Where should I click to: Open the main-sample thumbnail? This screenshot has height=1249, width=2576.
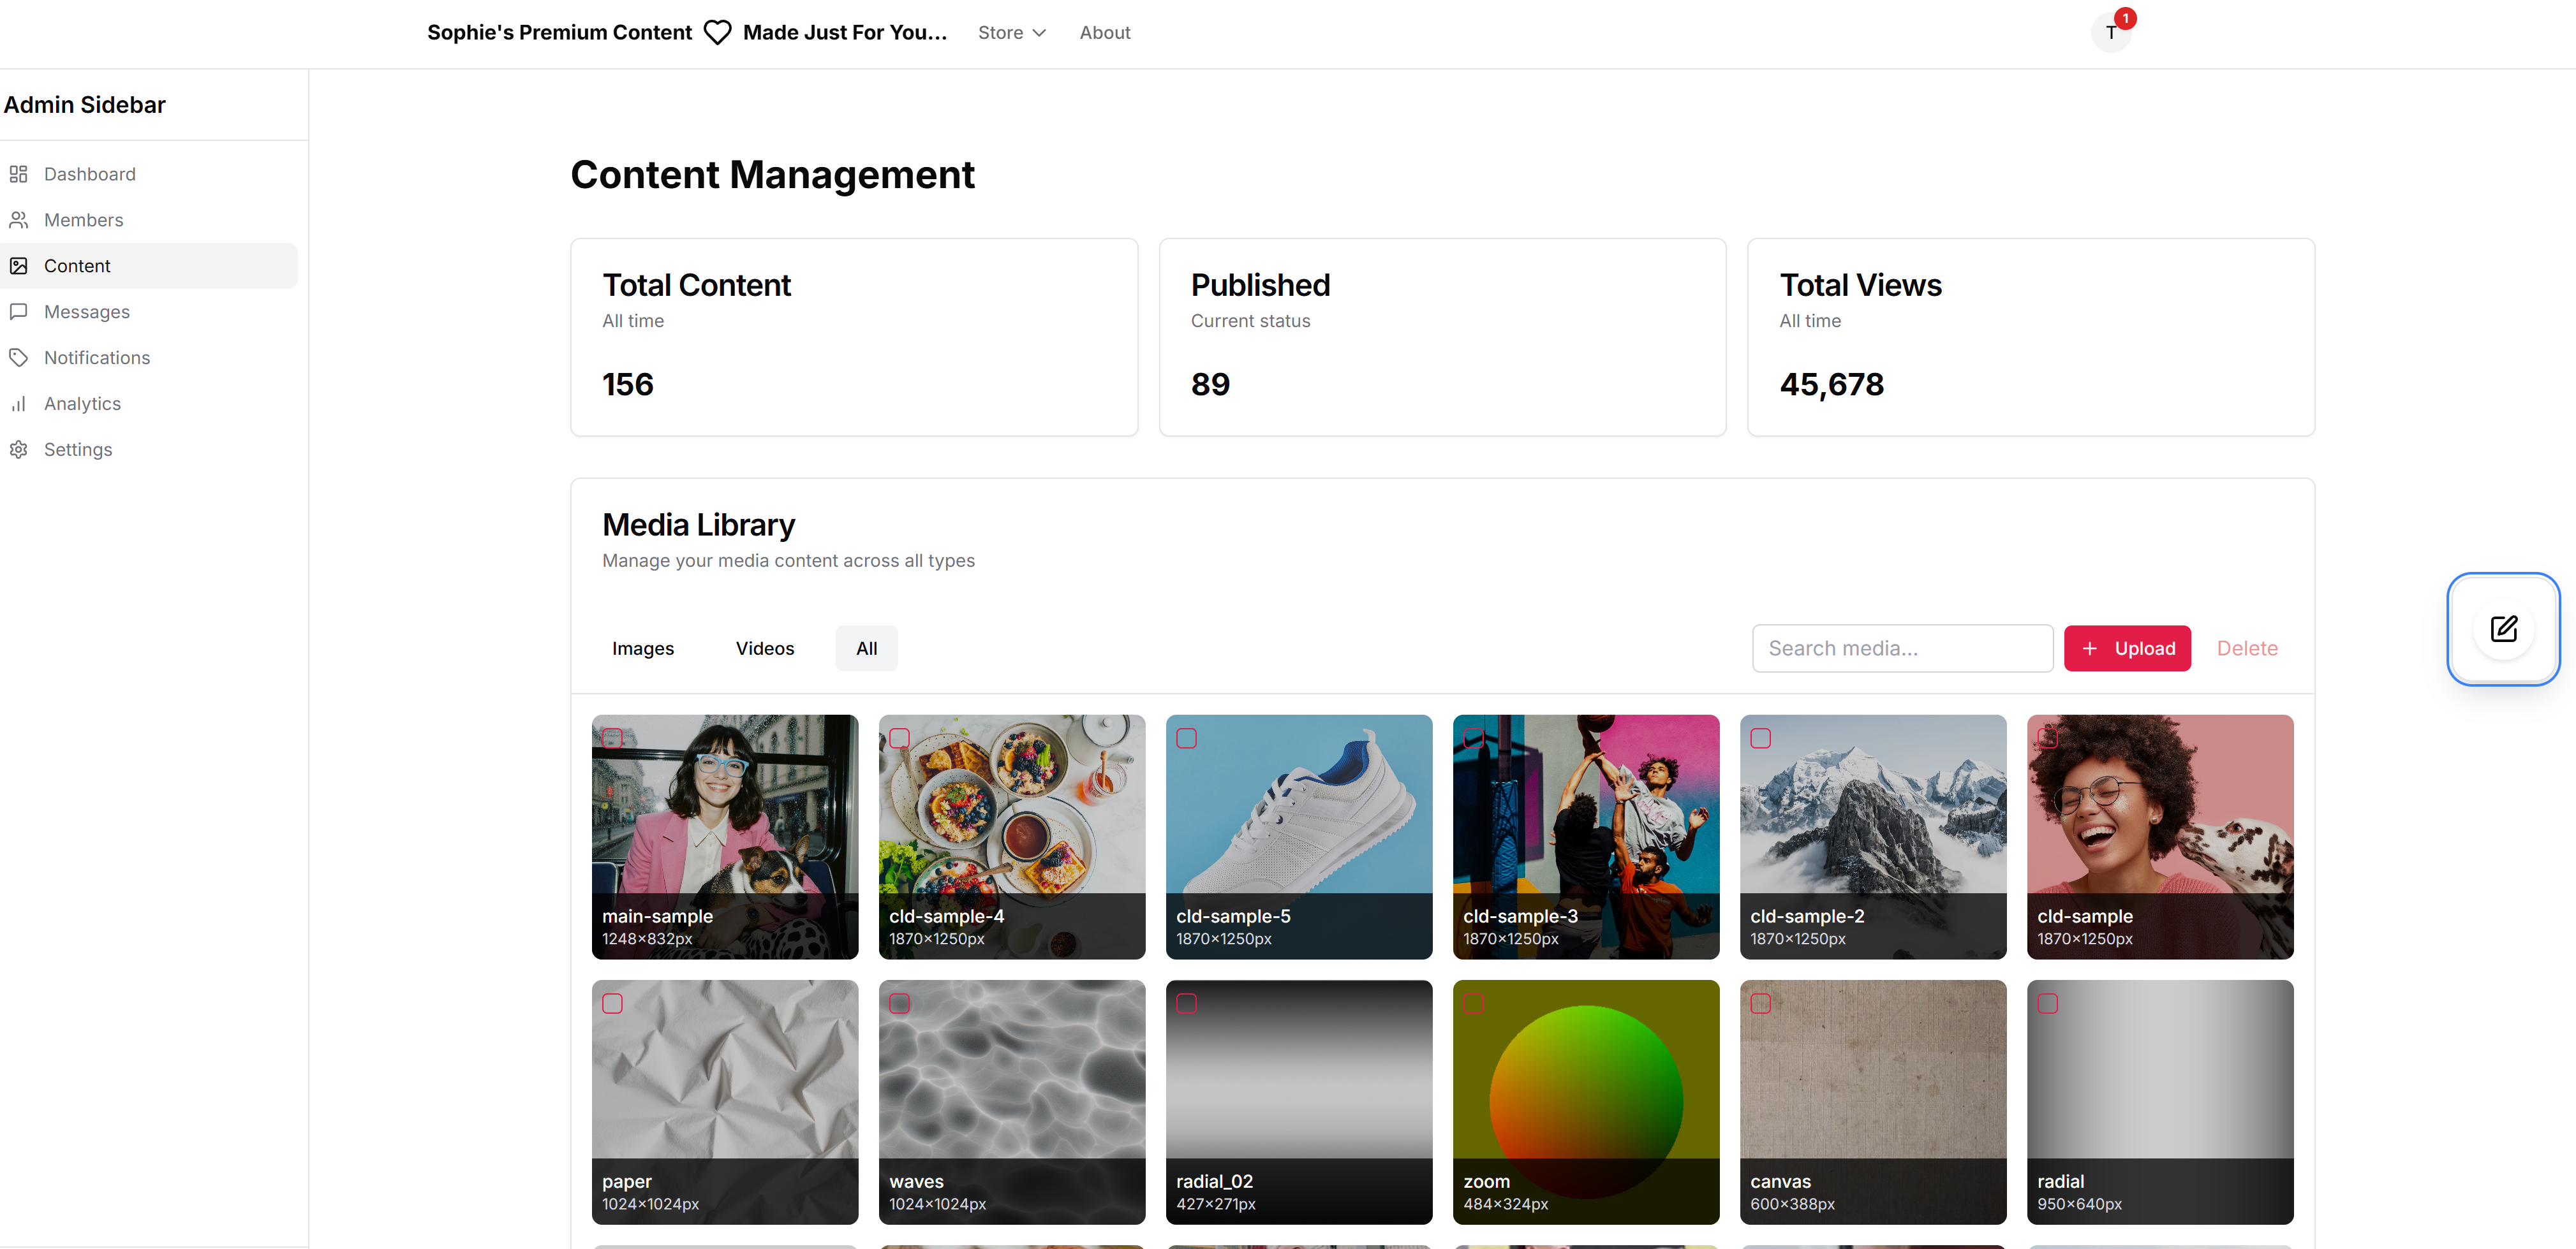(725, 837)
